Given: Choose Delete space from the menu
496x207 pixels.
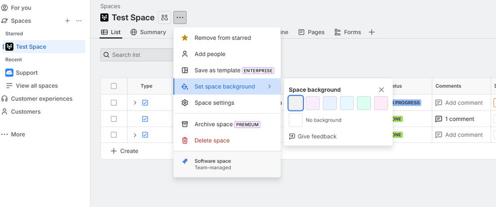Looking at the screenshot, I should tap(212, 140).
